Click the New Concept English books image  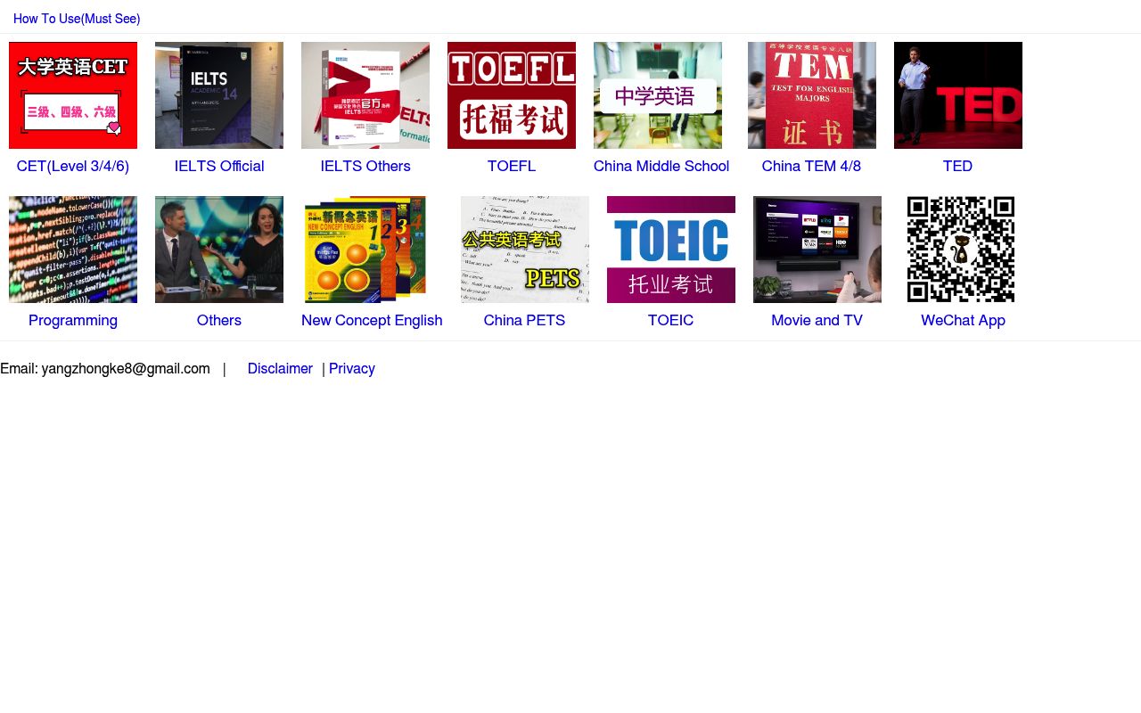tap(365, 250)
